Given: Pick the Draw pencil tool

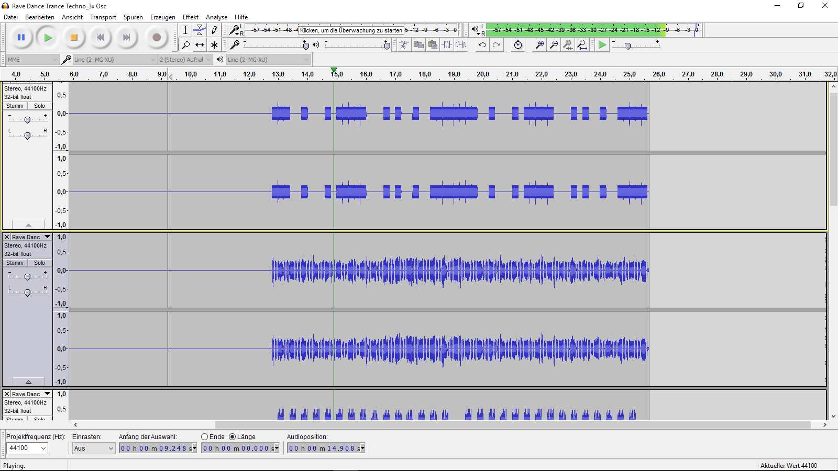Looking at the screenshot, I should coord(214,30).
